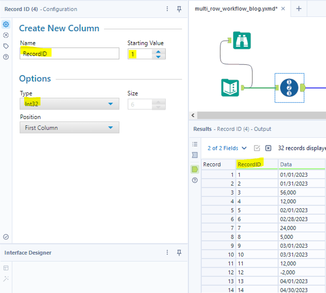Open a new workflow tab with plus
Image resolution: width=326 pixels, height=293 pixels.
tap(299, 9)
